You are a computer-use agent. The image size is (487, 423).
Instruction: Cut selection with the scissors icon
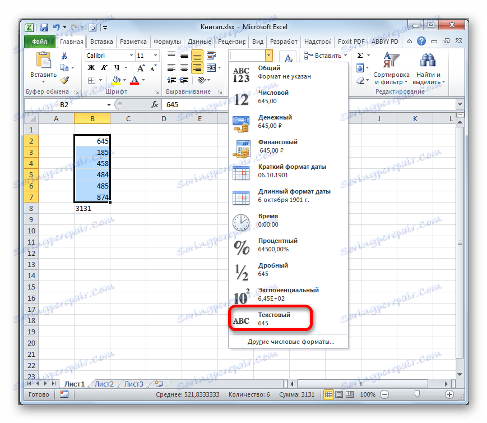pos(64,56)
